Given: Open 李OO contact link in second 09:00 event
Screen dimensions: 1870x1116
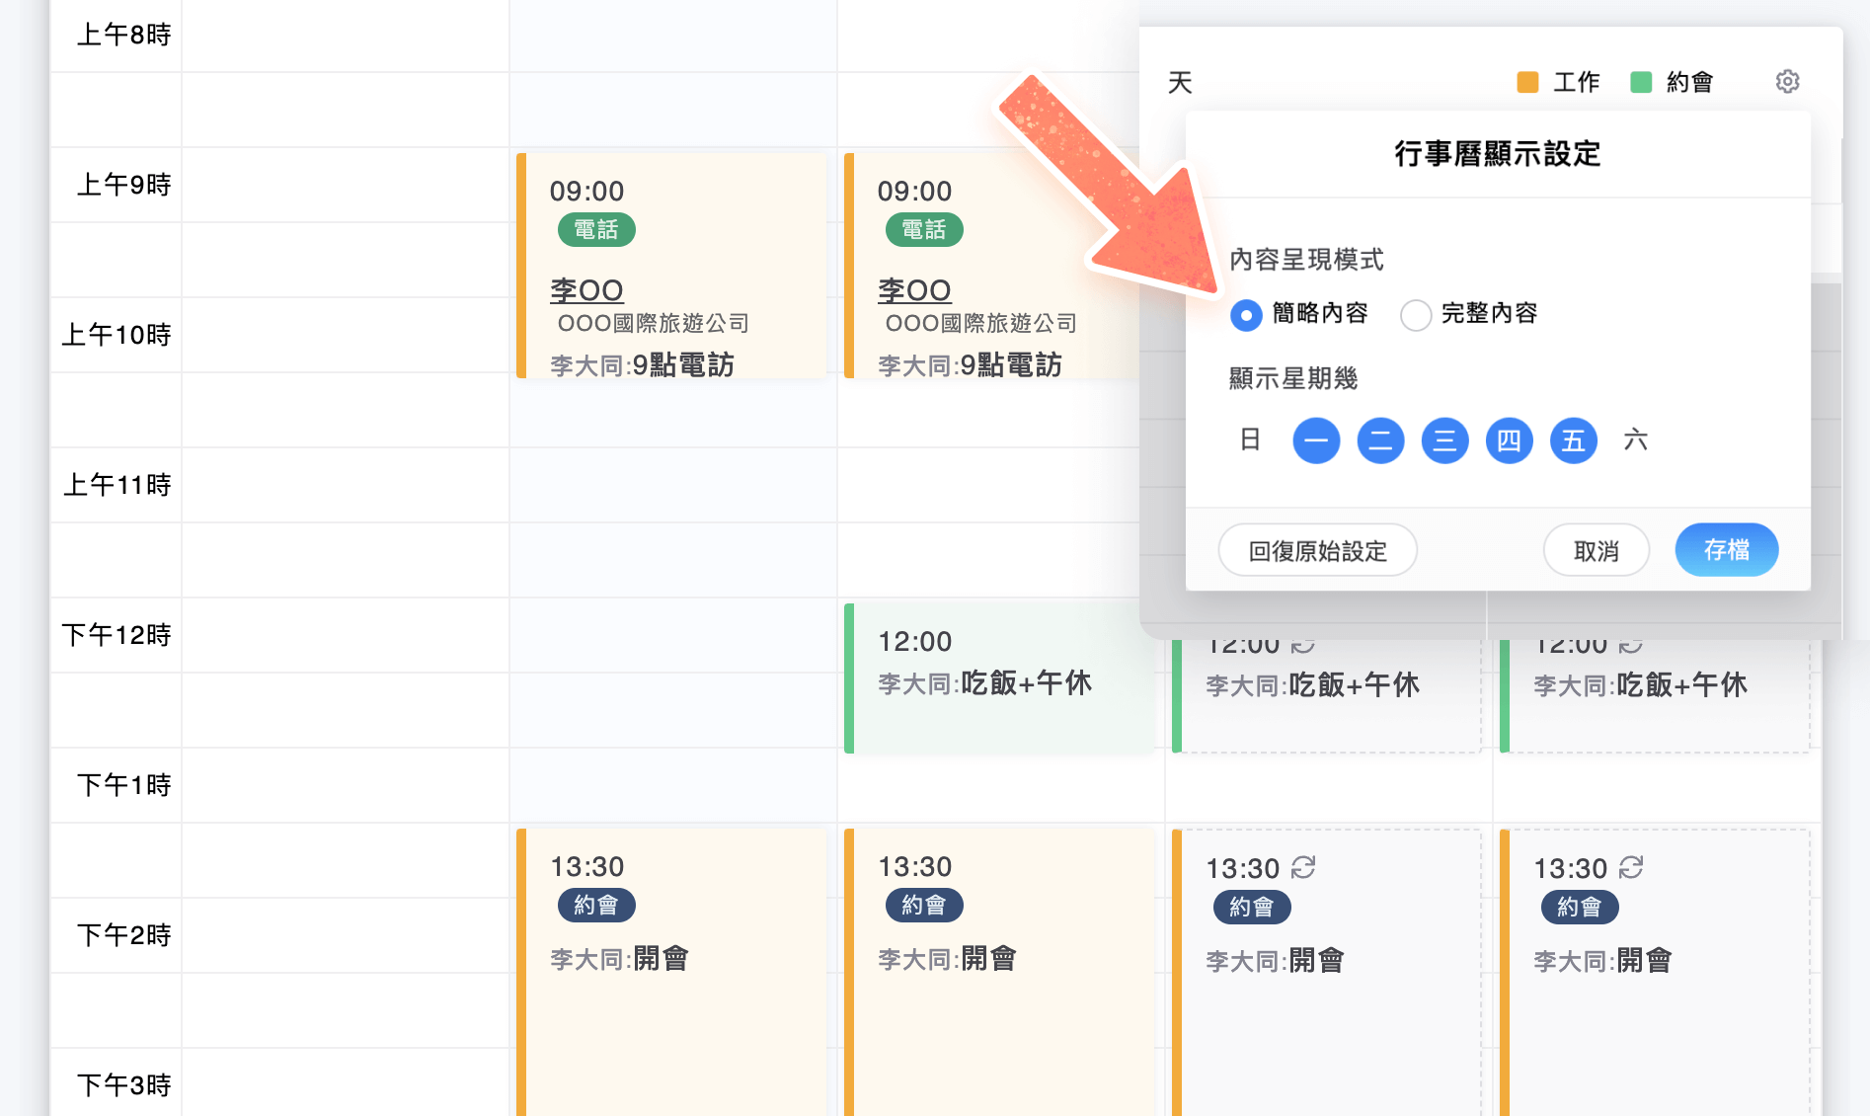Looking at the screenshot, I should tap(914, 290).
